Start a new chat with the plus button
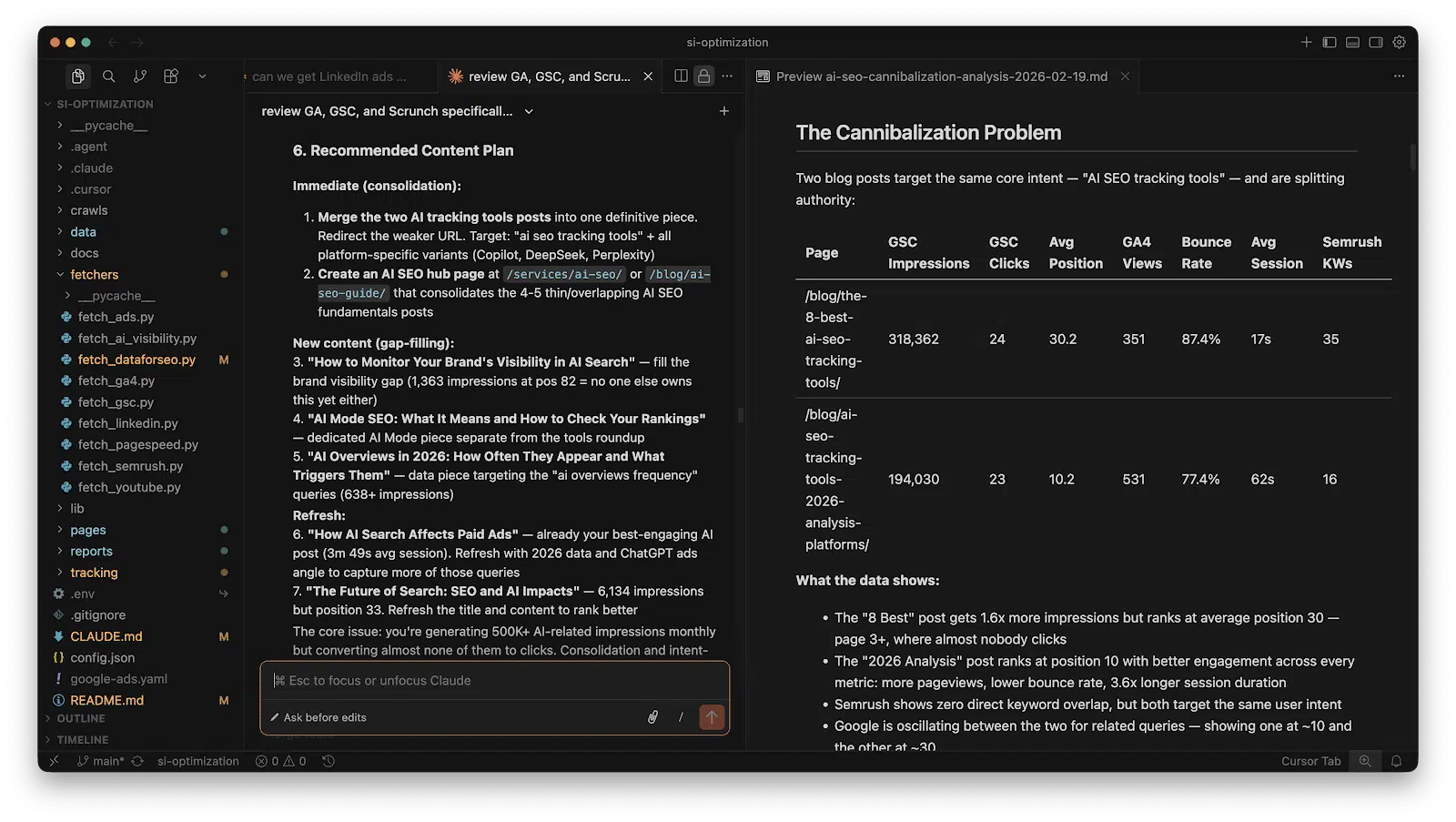Image resolution: width=1456 pixels, height=822 pixels. 723,111
